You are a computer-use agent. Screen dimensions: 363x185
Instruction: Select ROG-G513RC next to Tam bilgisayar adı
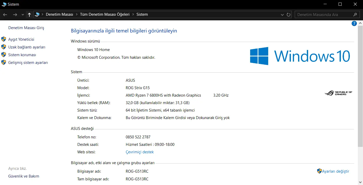pos(137,179)
